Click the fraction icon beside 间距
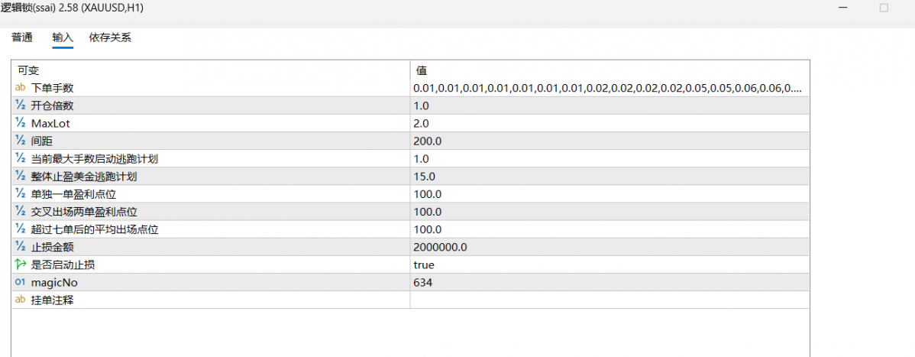915x357 pixels. 20,141
